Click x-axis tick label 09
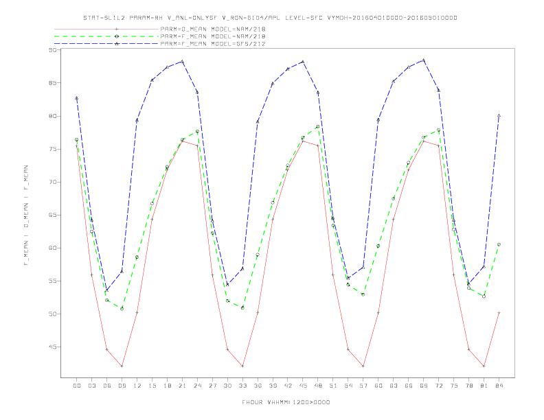 coord(122,386)
